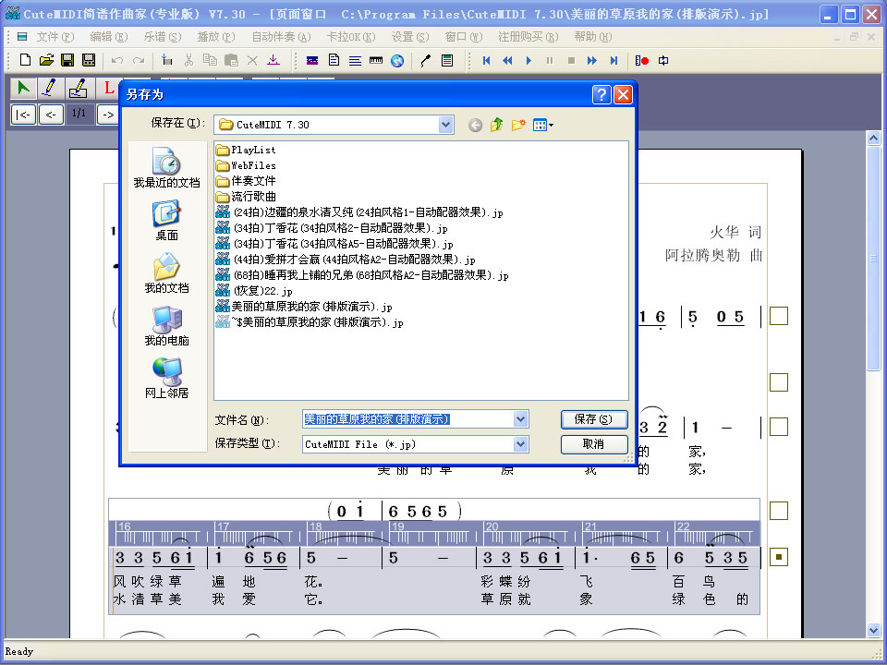
Task: Go to first page with |<- button
Action: tap(23, 115)
